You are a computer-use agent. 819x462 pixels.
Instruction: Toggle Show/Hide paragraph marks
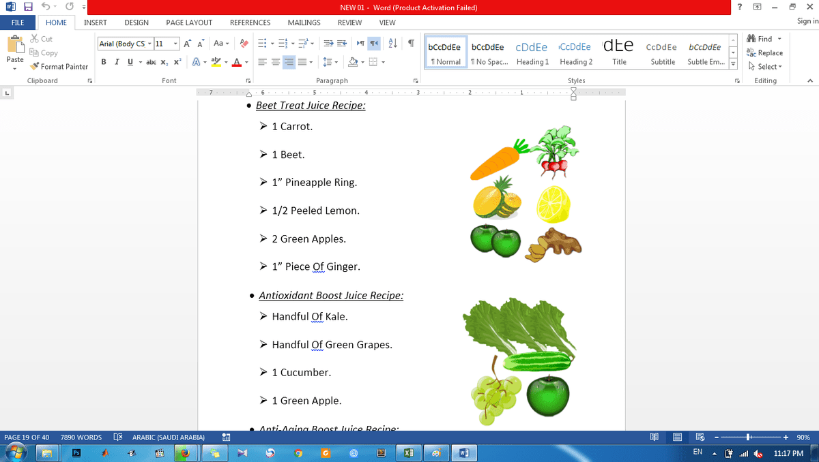(411, 44)
